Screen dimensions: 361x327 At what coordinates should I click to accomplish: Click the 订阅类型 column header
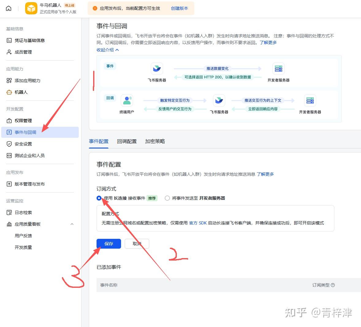[x=321, y=285]
